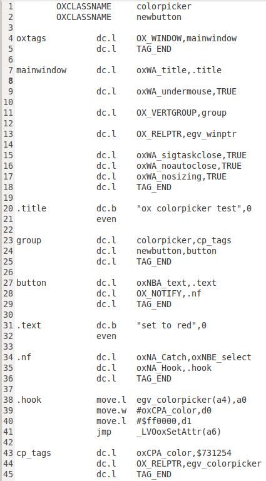Click oxWA_undermouse,TRUE on line 9

187,91
